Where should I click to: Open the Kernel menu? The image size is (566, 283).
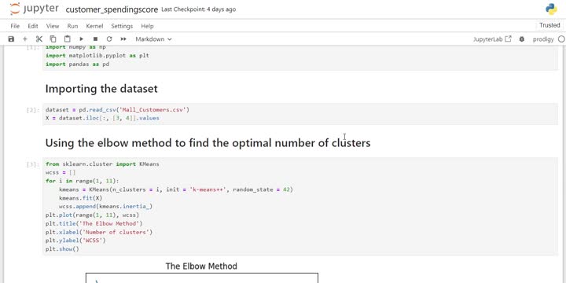(94, 26)
